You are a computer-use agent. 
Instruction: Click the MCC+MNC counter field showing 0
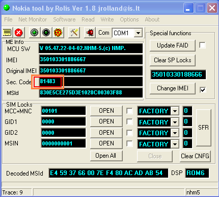point(187,111)
